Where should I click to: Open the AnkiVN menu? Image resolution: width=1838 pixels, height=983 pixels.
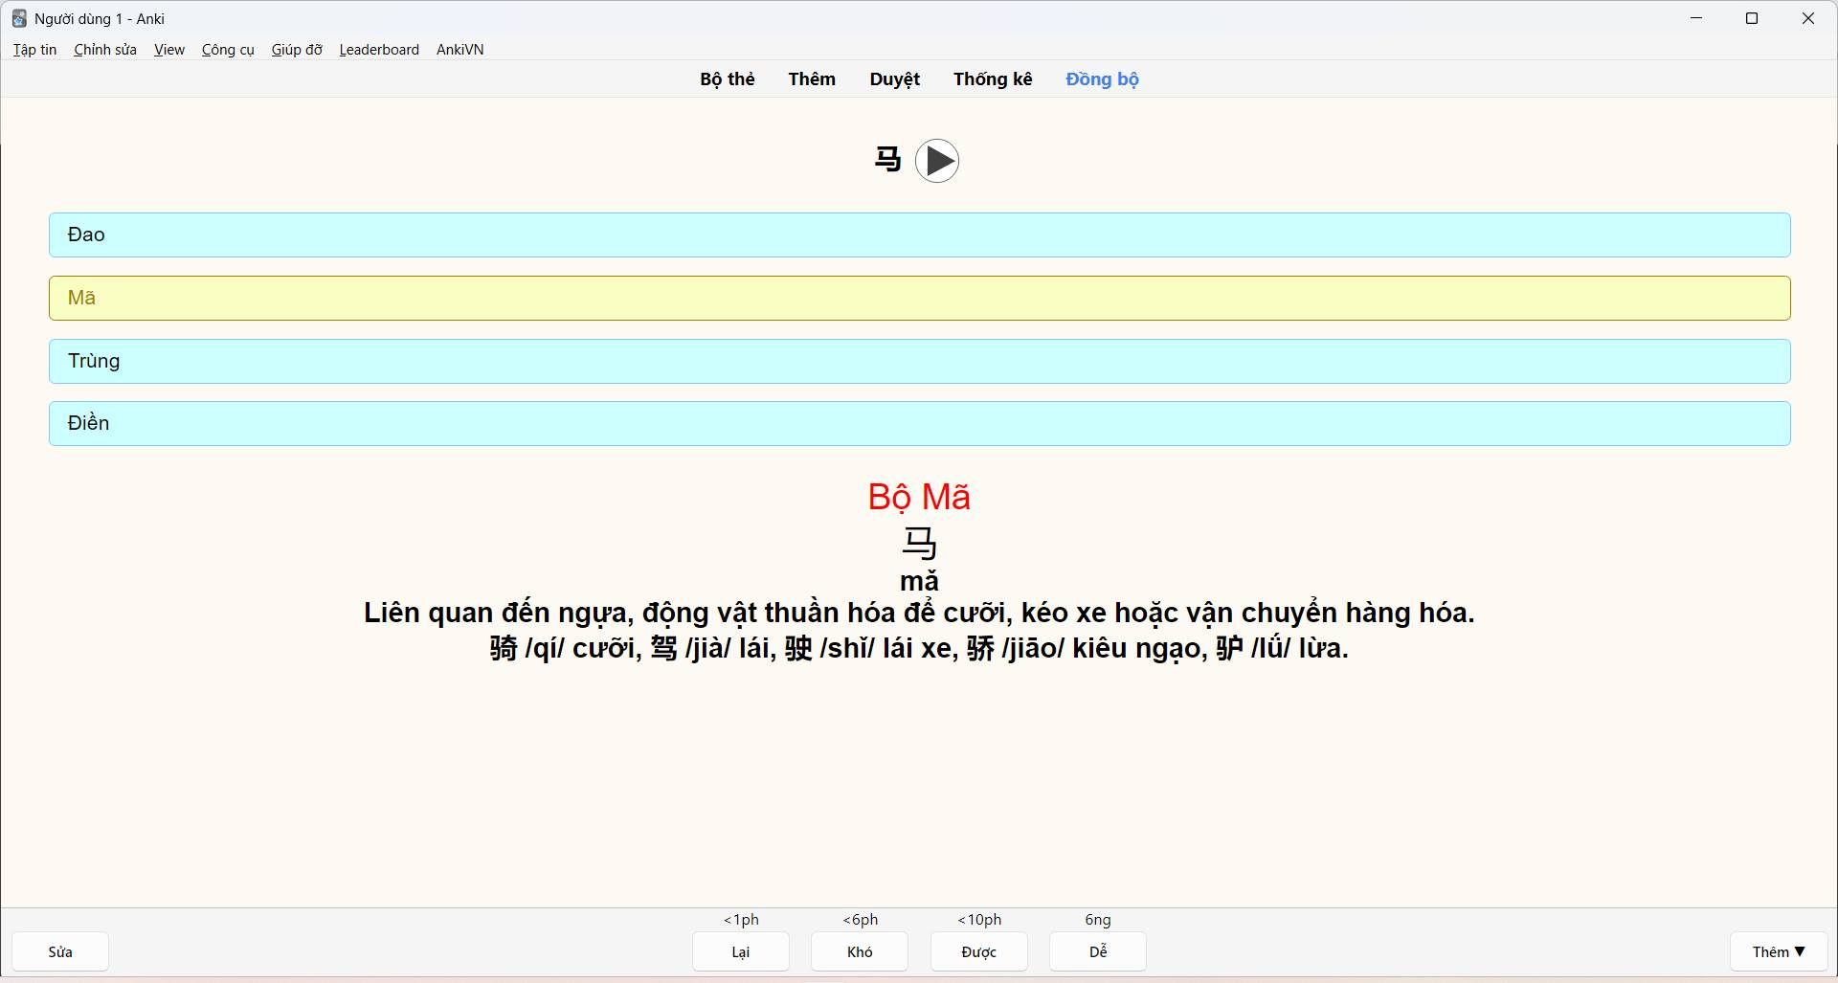point(459,50)
